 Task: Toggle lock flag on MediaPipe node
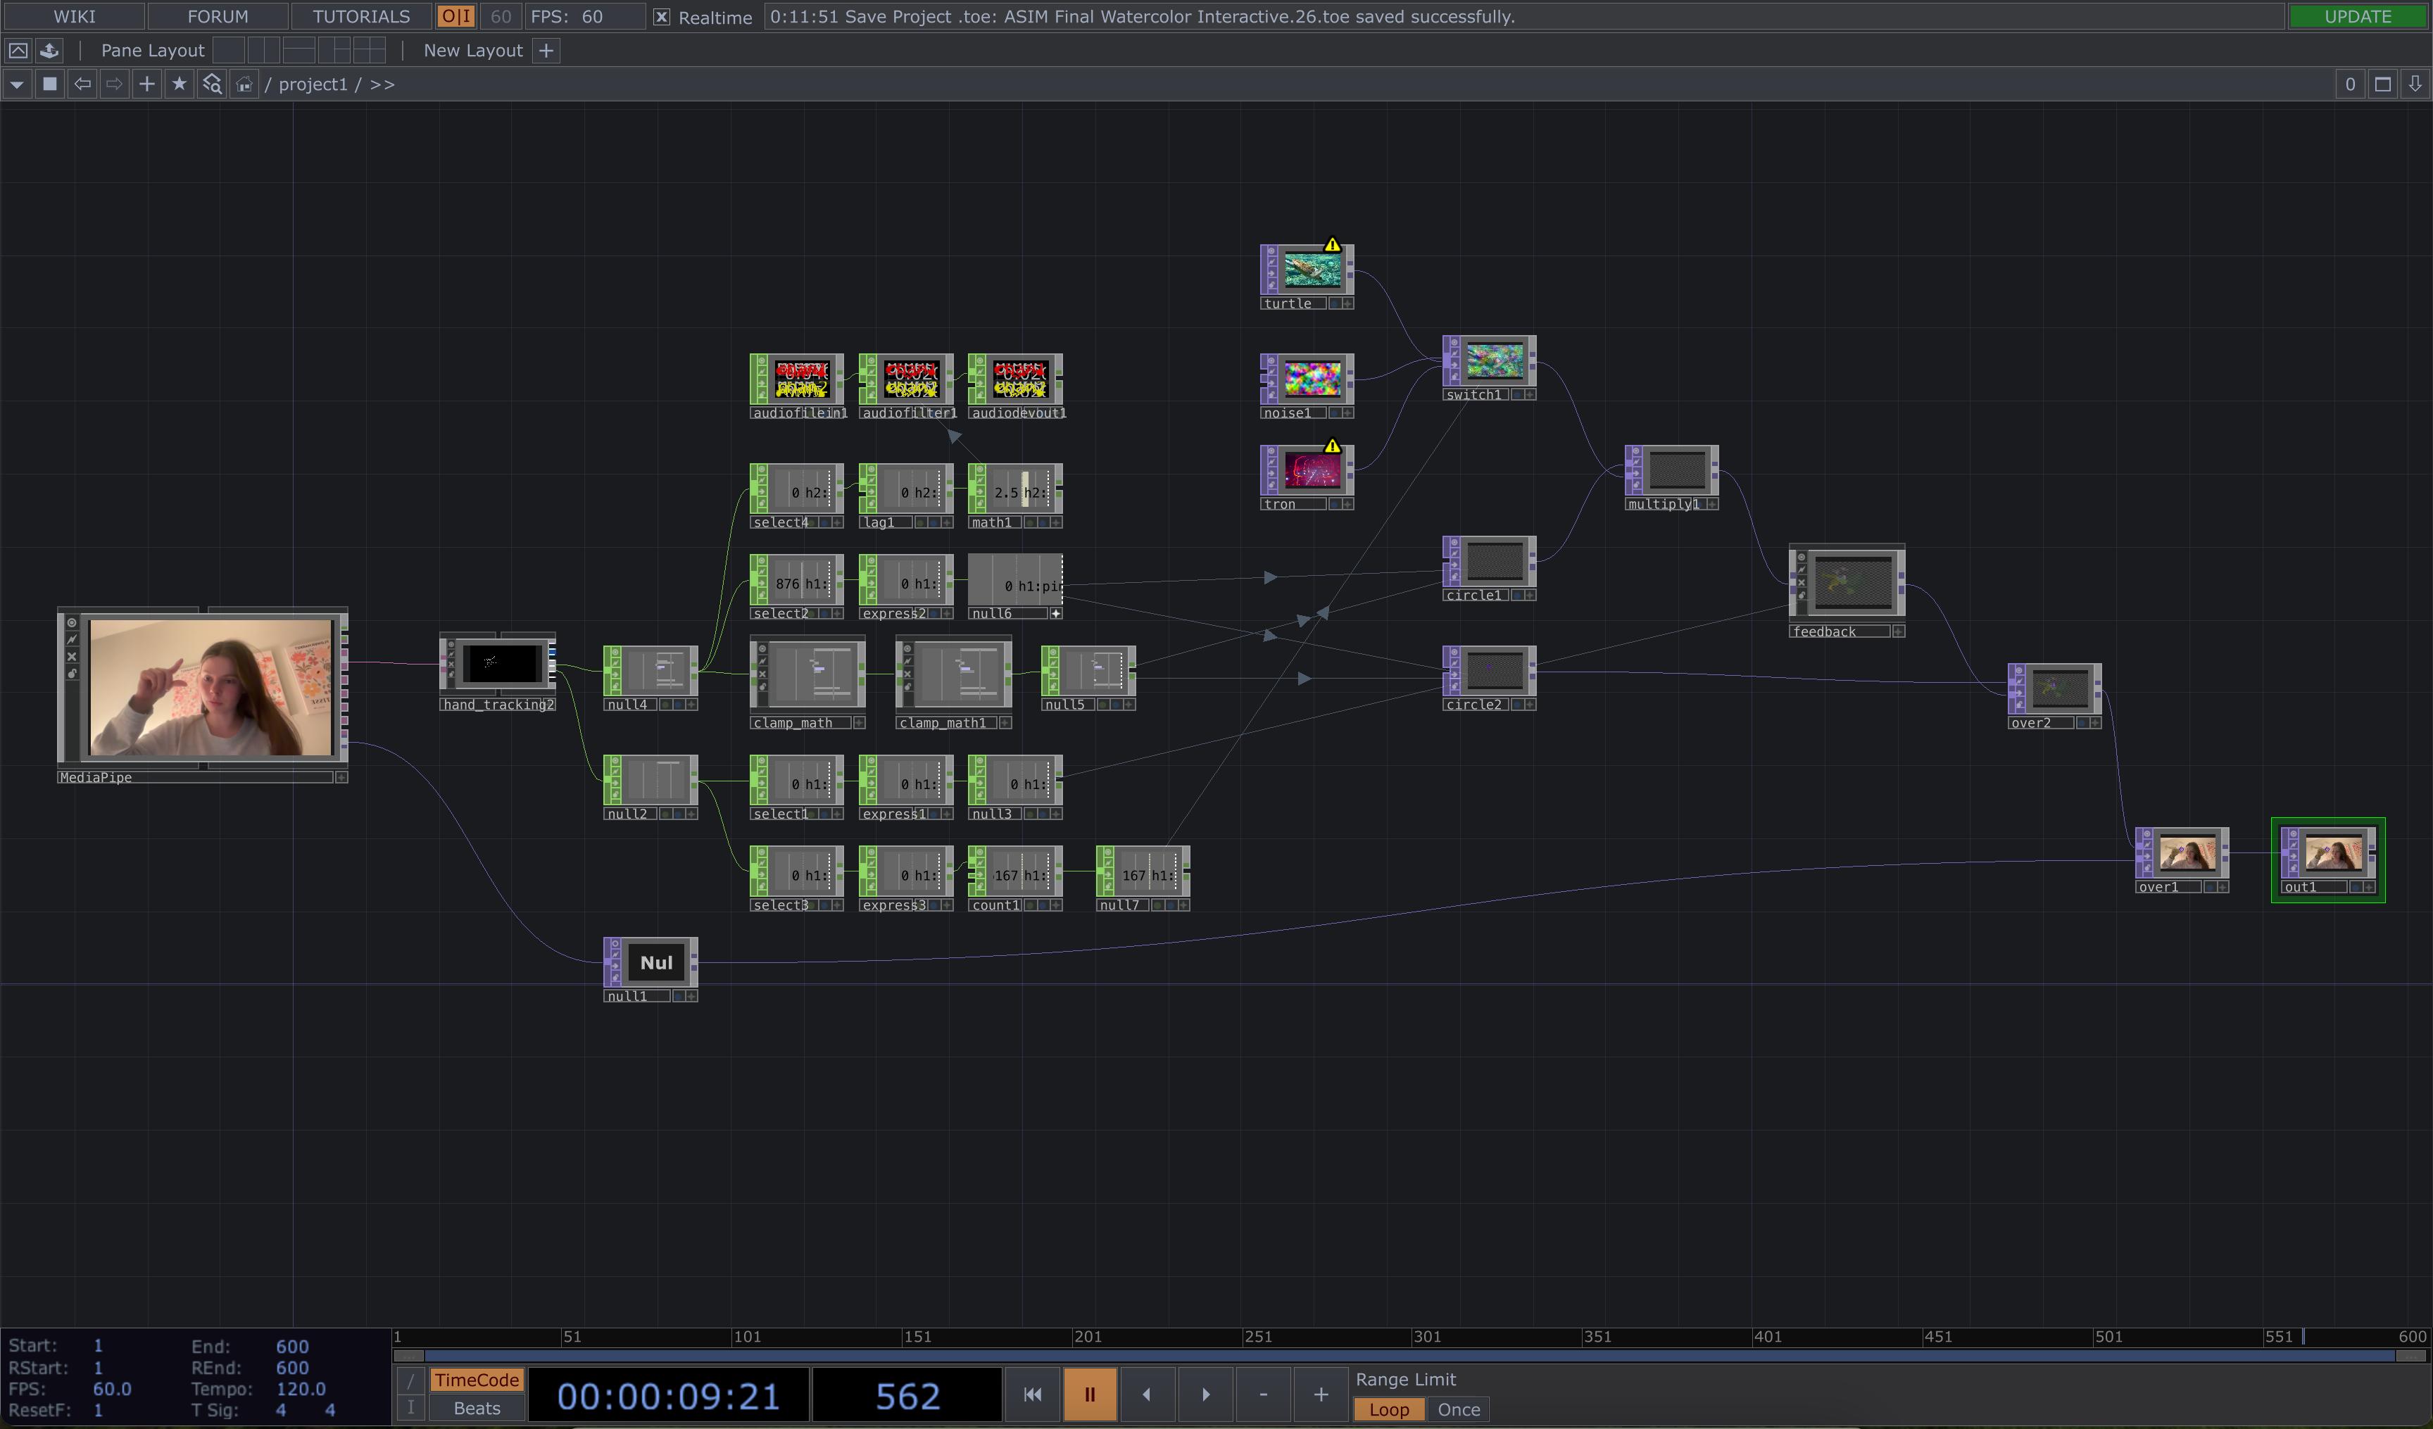[x=71, y=674]
